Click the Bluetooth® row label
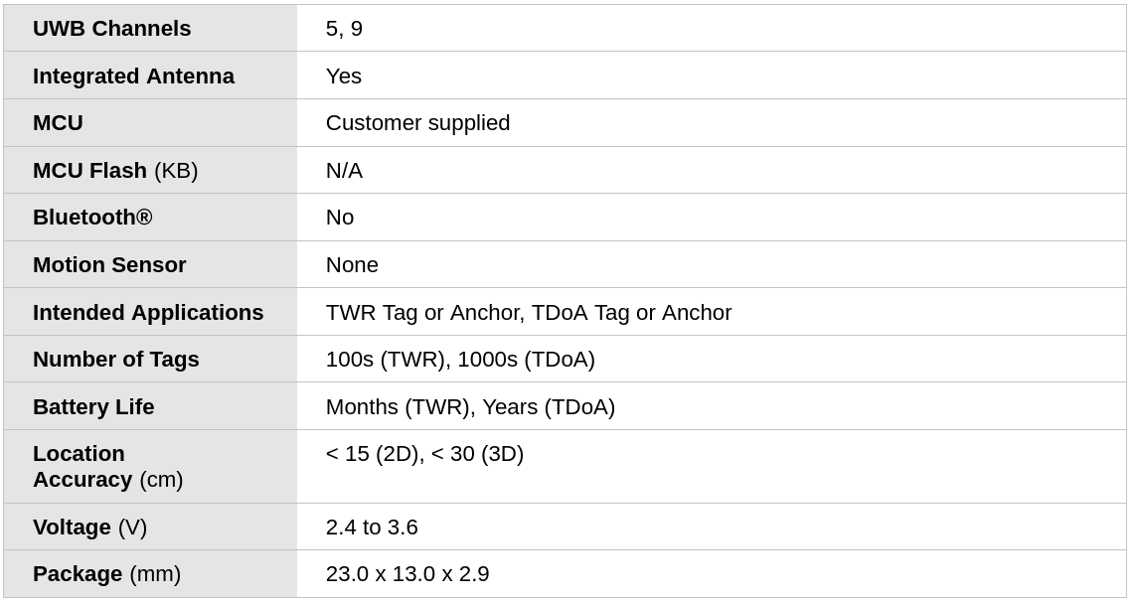This screenshot has width=1134, height=604. pyautogui.click(x=92, y=218)
